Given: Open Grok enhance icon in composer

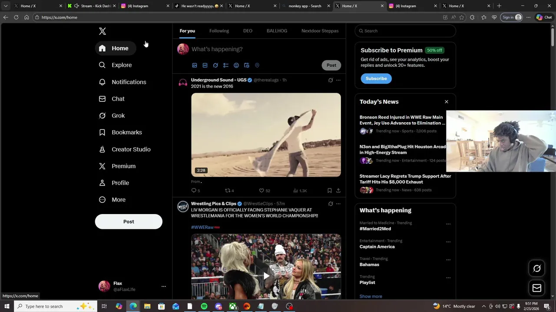Looking at the screenshot, I should click(x=215, y=65).
